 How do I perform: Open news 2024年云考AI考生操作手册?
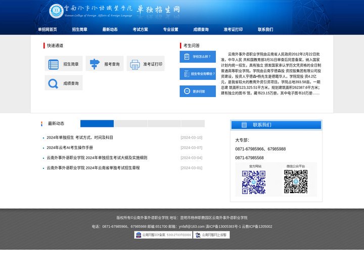[70, 148]
